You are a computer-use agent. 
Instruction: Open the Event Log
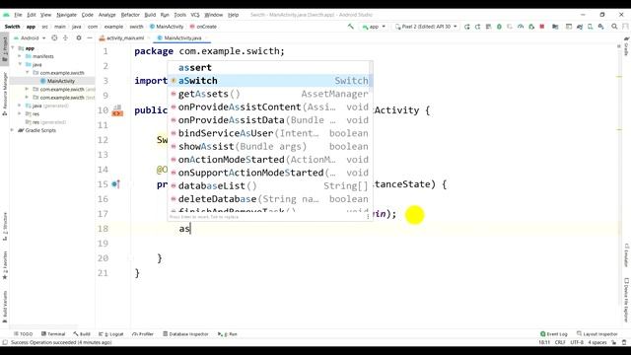point(554,334)
